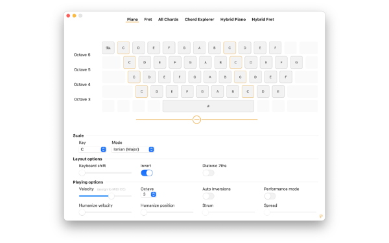Tap the C key beside the sustain pedal key
This screenshot has width=389, height=243.
click(123, 48)
